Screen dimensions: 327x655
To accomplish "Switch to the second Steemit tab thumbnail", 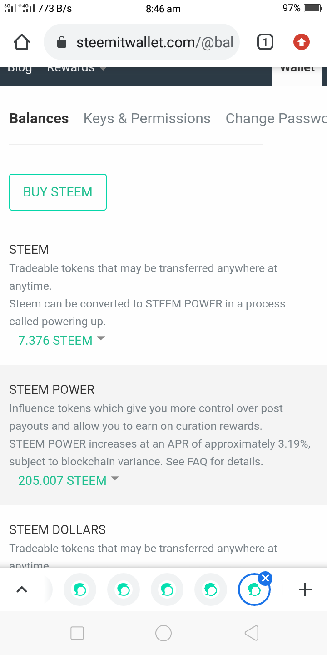I will coord(124,590).
